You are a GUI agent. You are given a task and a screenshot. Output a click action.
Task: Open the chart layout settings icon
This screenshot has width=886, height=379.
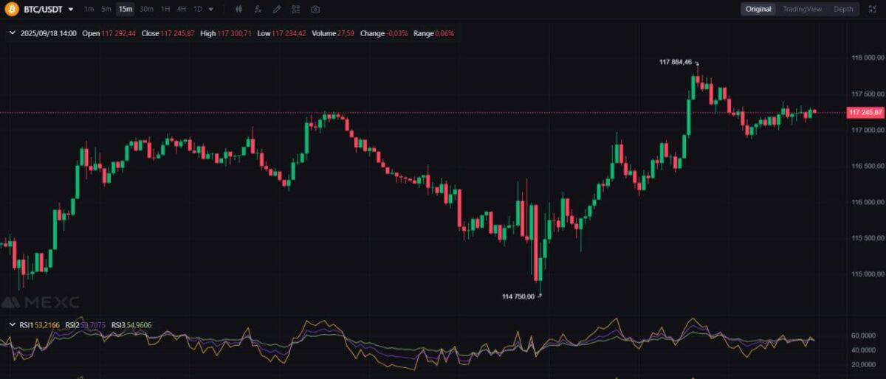(296, 10)
